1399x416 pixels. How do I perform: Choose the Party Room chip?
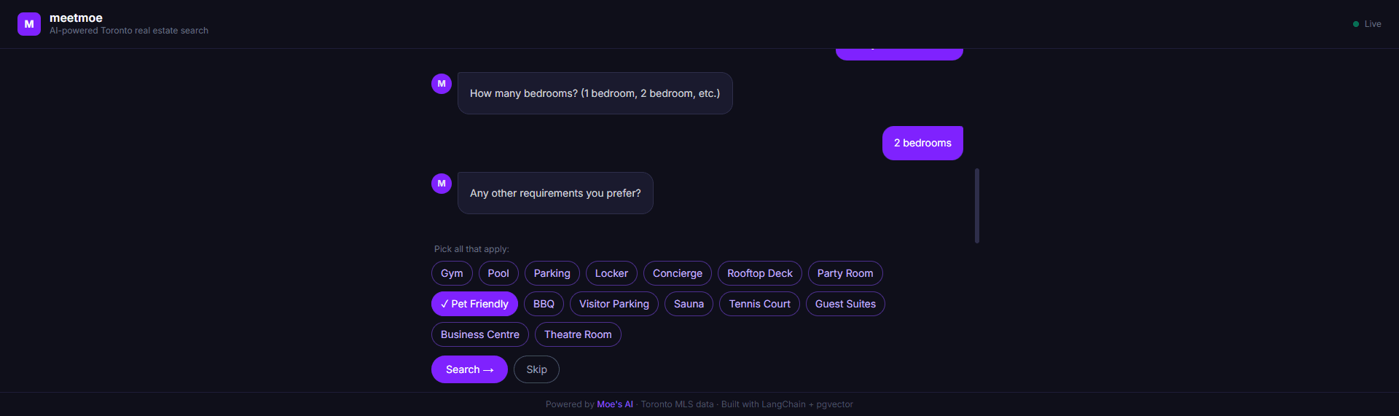[845, 273]
